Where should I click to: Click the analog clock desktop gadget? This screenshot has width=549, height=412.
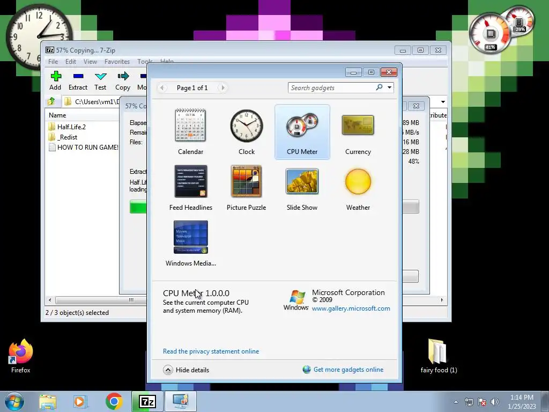(39, 36)
